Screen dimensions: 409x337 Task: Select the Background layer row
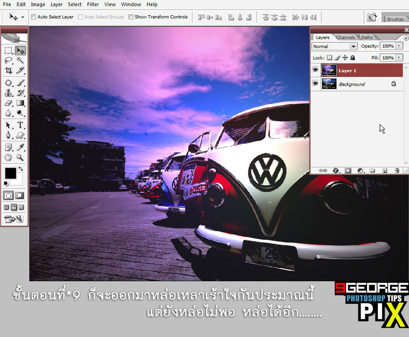356,84
